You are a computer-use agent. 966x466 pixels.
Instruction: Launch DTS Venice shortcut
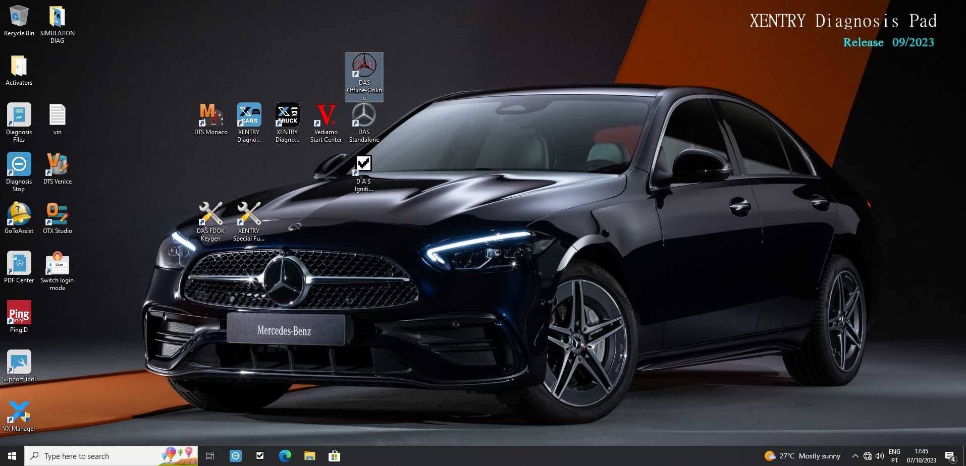click(58, 169)
